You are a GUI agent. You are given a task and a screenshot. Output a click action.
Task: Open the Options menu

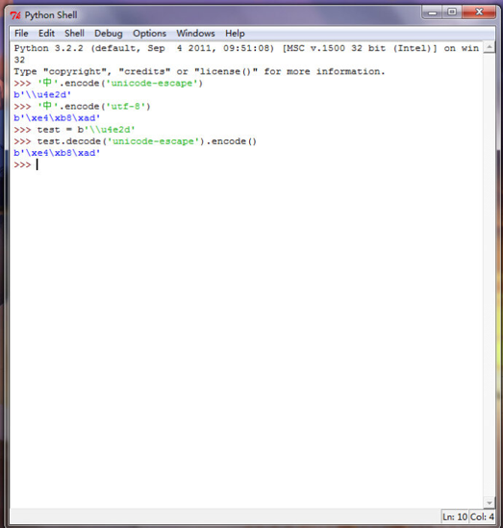tap(149, 34)
